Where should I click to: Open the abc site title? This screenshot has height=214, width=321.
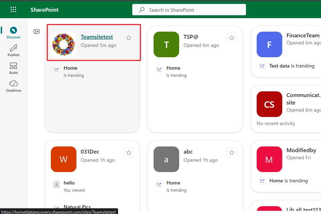[x=188, y=152]
